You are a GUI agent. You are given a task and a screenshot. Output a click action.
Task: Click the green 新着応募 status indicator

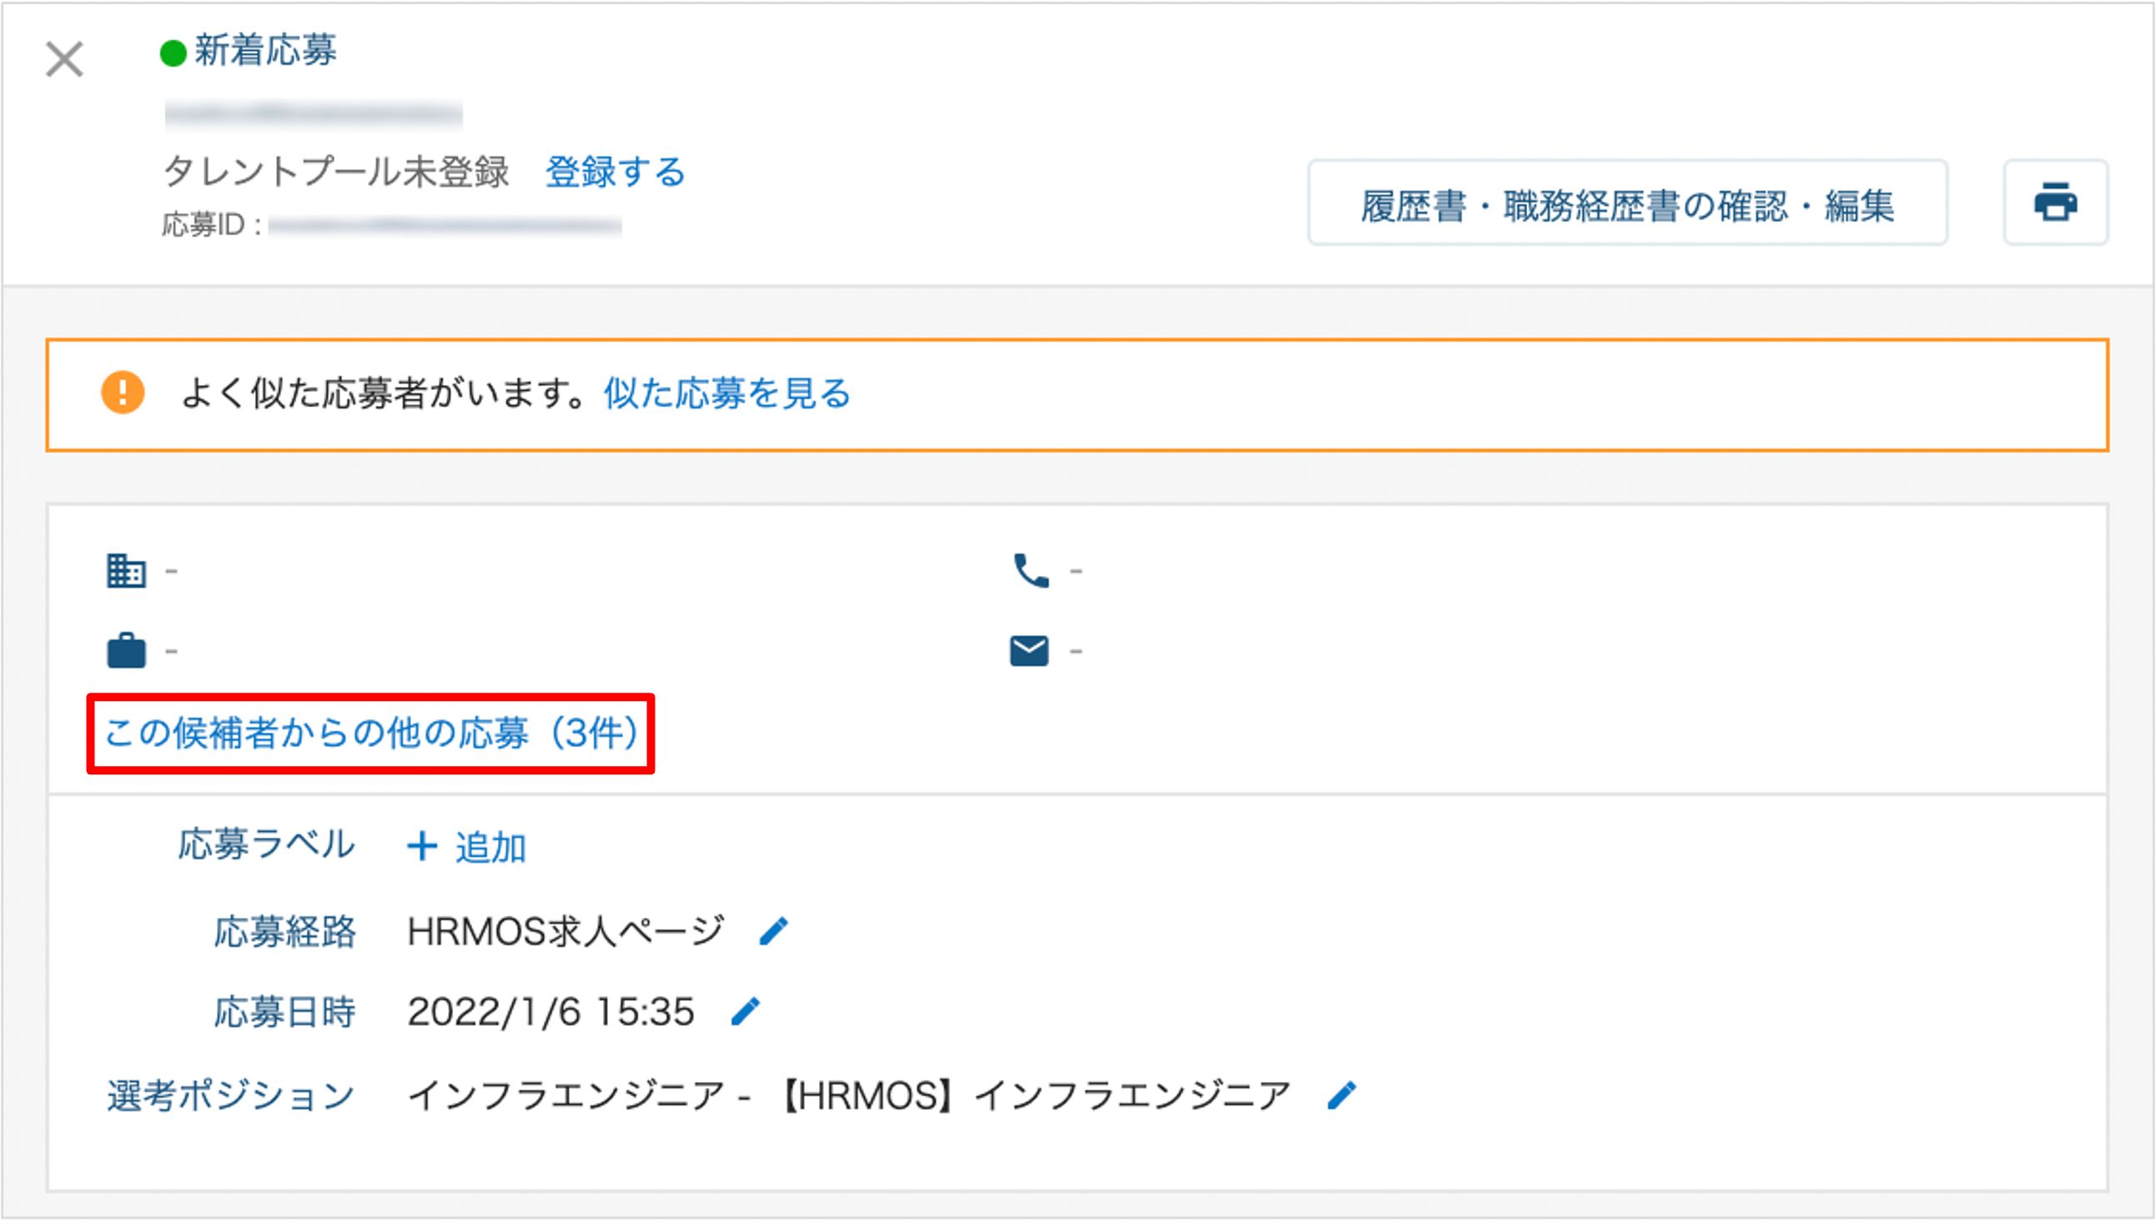(x=173, y=53)
